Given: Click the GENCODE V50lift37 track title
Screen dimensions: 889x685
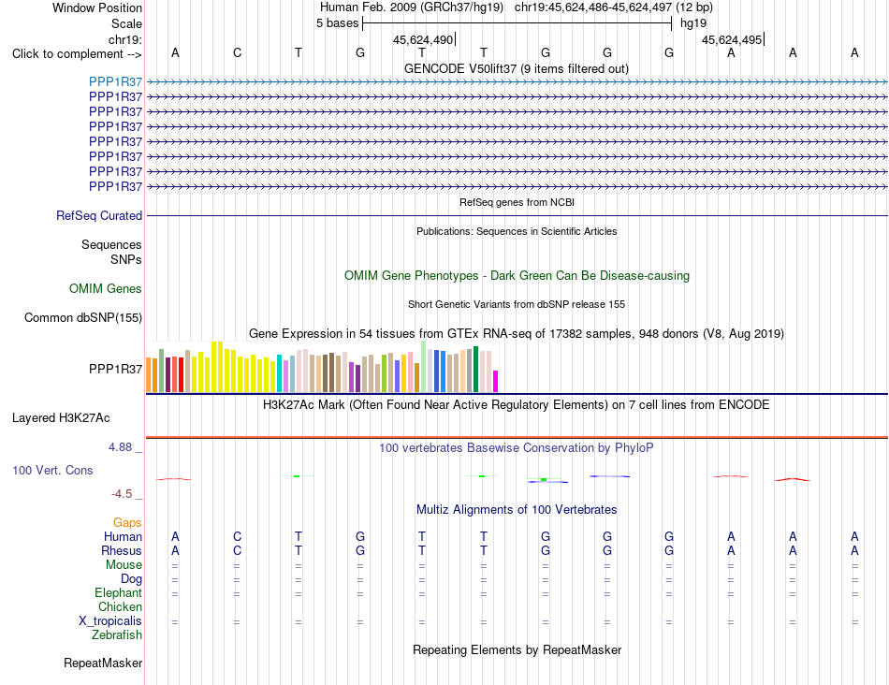Looking at the screenshot, I should (517, 68).
